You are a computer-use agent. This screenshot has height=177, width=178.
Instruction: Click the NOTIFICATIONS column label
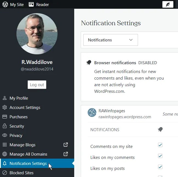pos(105,130)
